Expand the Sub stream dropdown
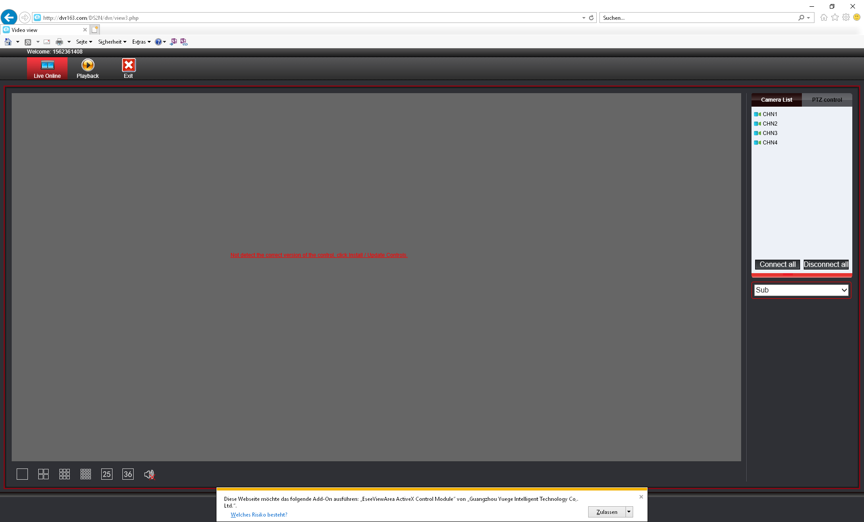The height and width of the screenshot is (522, 864). (801, 290)
